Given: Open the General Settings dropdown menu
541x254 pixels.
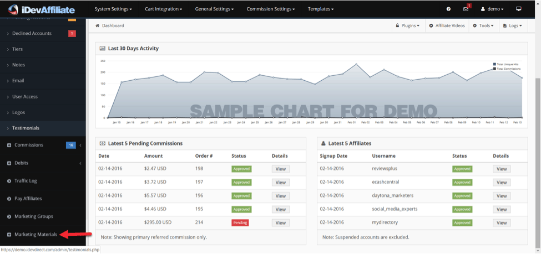Looking at the screenshot, I should coord(214,9).
